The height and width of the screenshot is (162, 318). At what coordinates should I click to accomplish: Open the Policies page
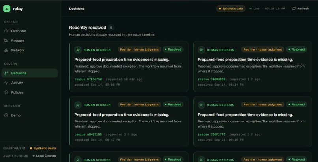(x=30, y=92)
